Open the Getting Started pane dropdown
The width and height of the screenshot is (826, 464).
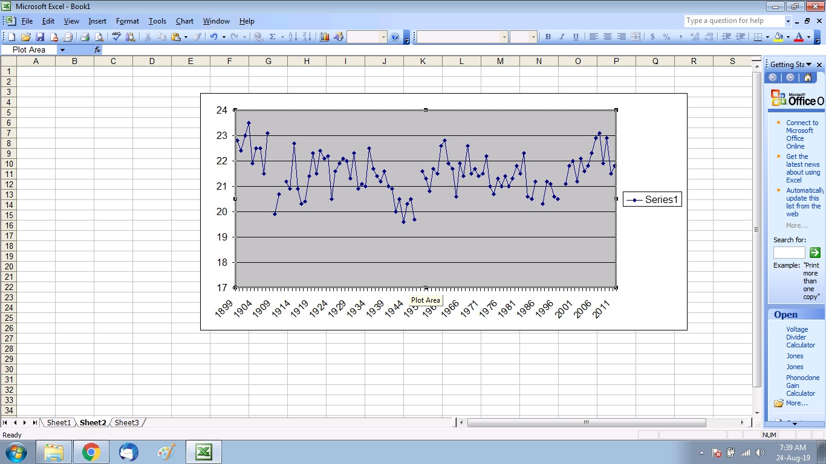coord(808,65)
